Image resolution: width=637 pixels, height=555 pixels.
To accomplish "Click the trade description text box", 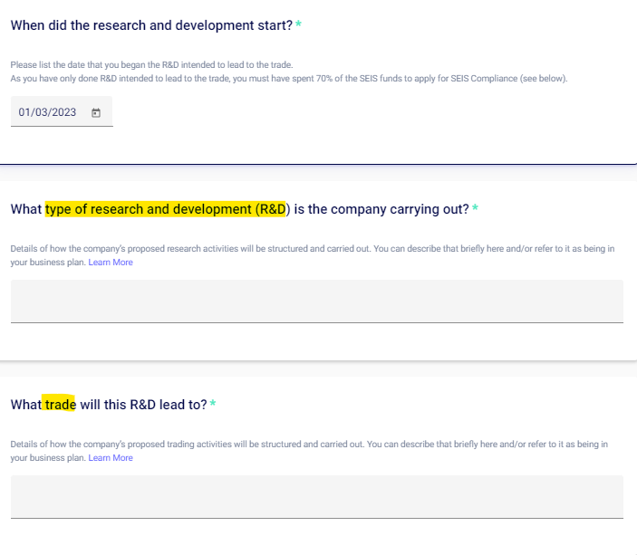I will tap(317, 497).
